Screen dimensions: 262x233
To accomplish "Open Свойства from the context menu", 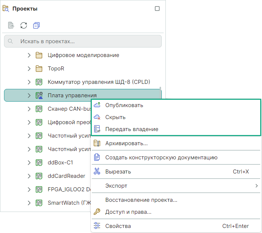I will pos(118,226).
